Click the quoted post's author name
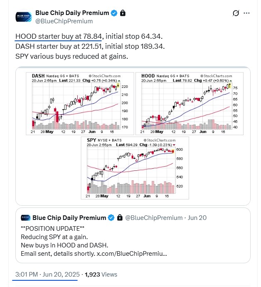This screenshot has width=261, height=287. coord(69,217)
